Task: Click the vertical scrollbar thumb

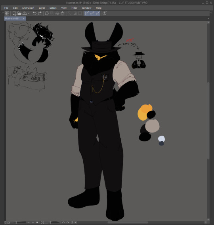Action: tap(208, 121)
